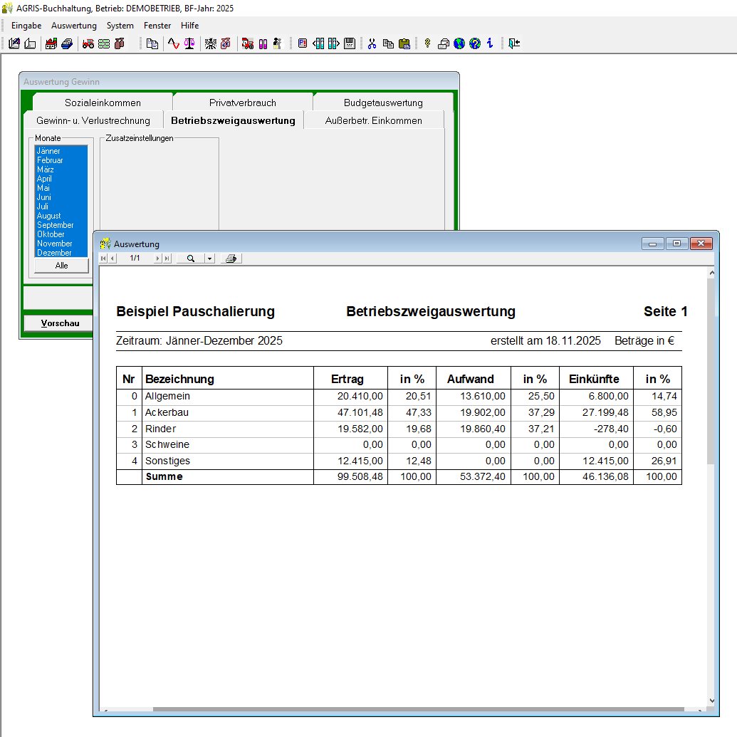Click the exit door icon
Screen dimensions: 737x737
[514, 43]
